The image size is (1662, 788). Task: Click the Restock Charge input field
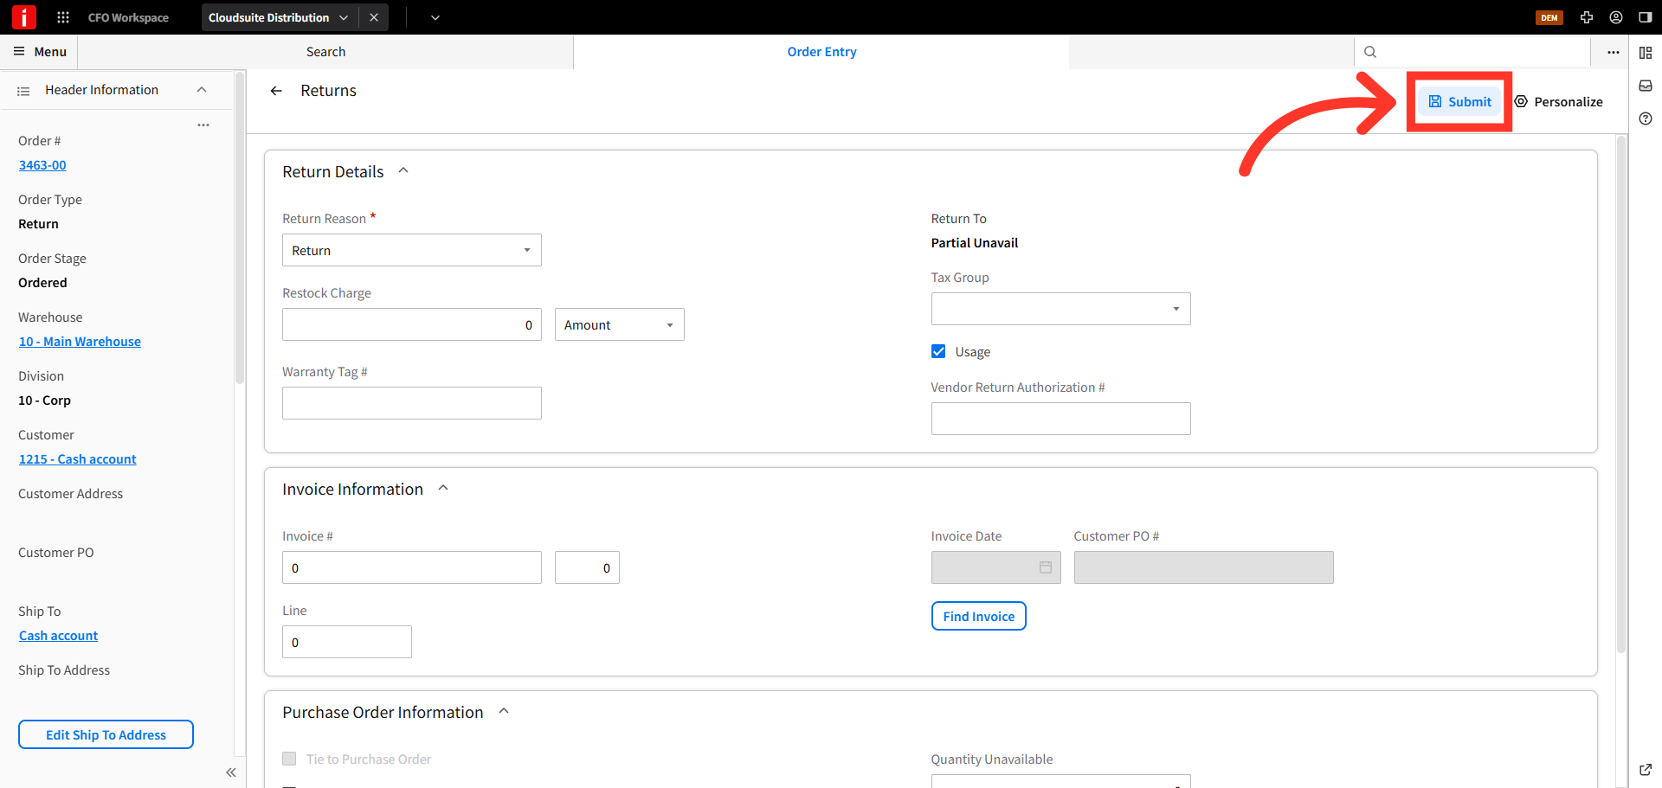coord(412,324)
